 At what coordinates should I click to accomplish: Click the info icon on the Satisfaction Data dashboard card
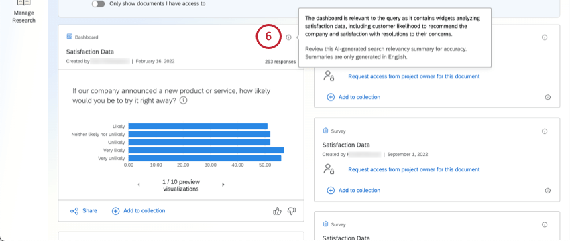coord(288,37)
